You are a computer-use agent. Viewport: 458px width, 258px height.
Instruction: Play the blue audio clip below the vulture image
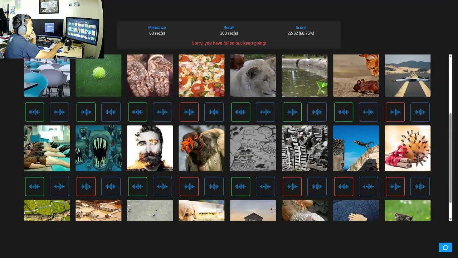pos(214,187)
